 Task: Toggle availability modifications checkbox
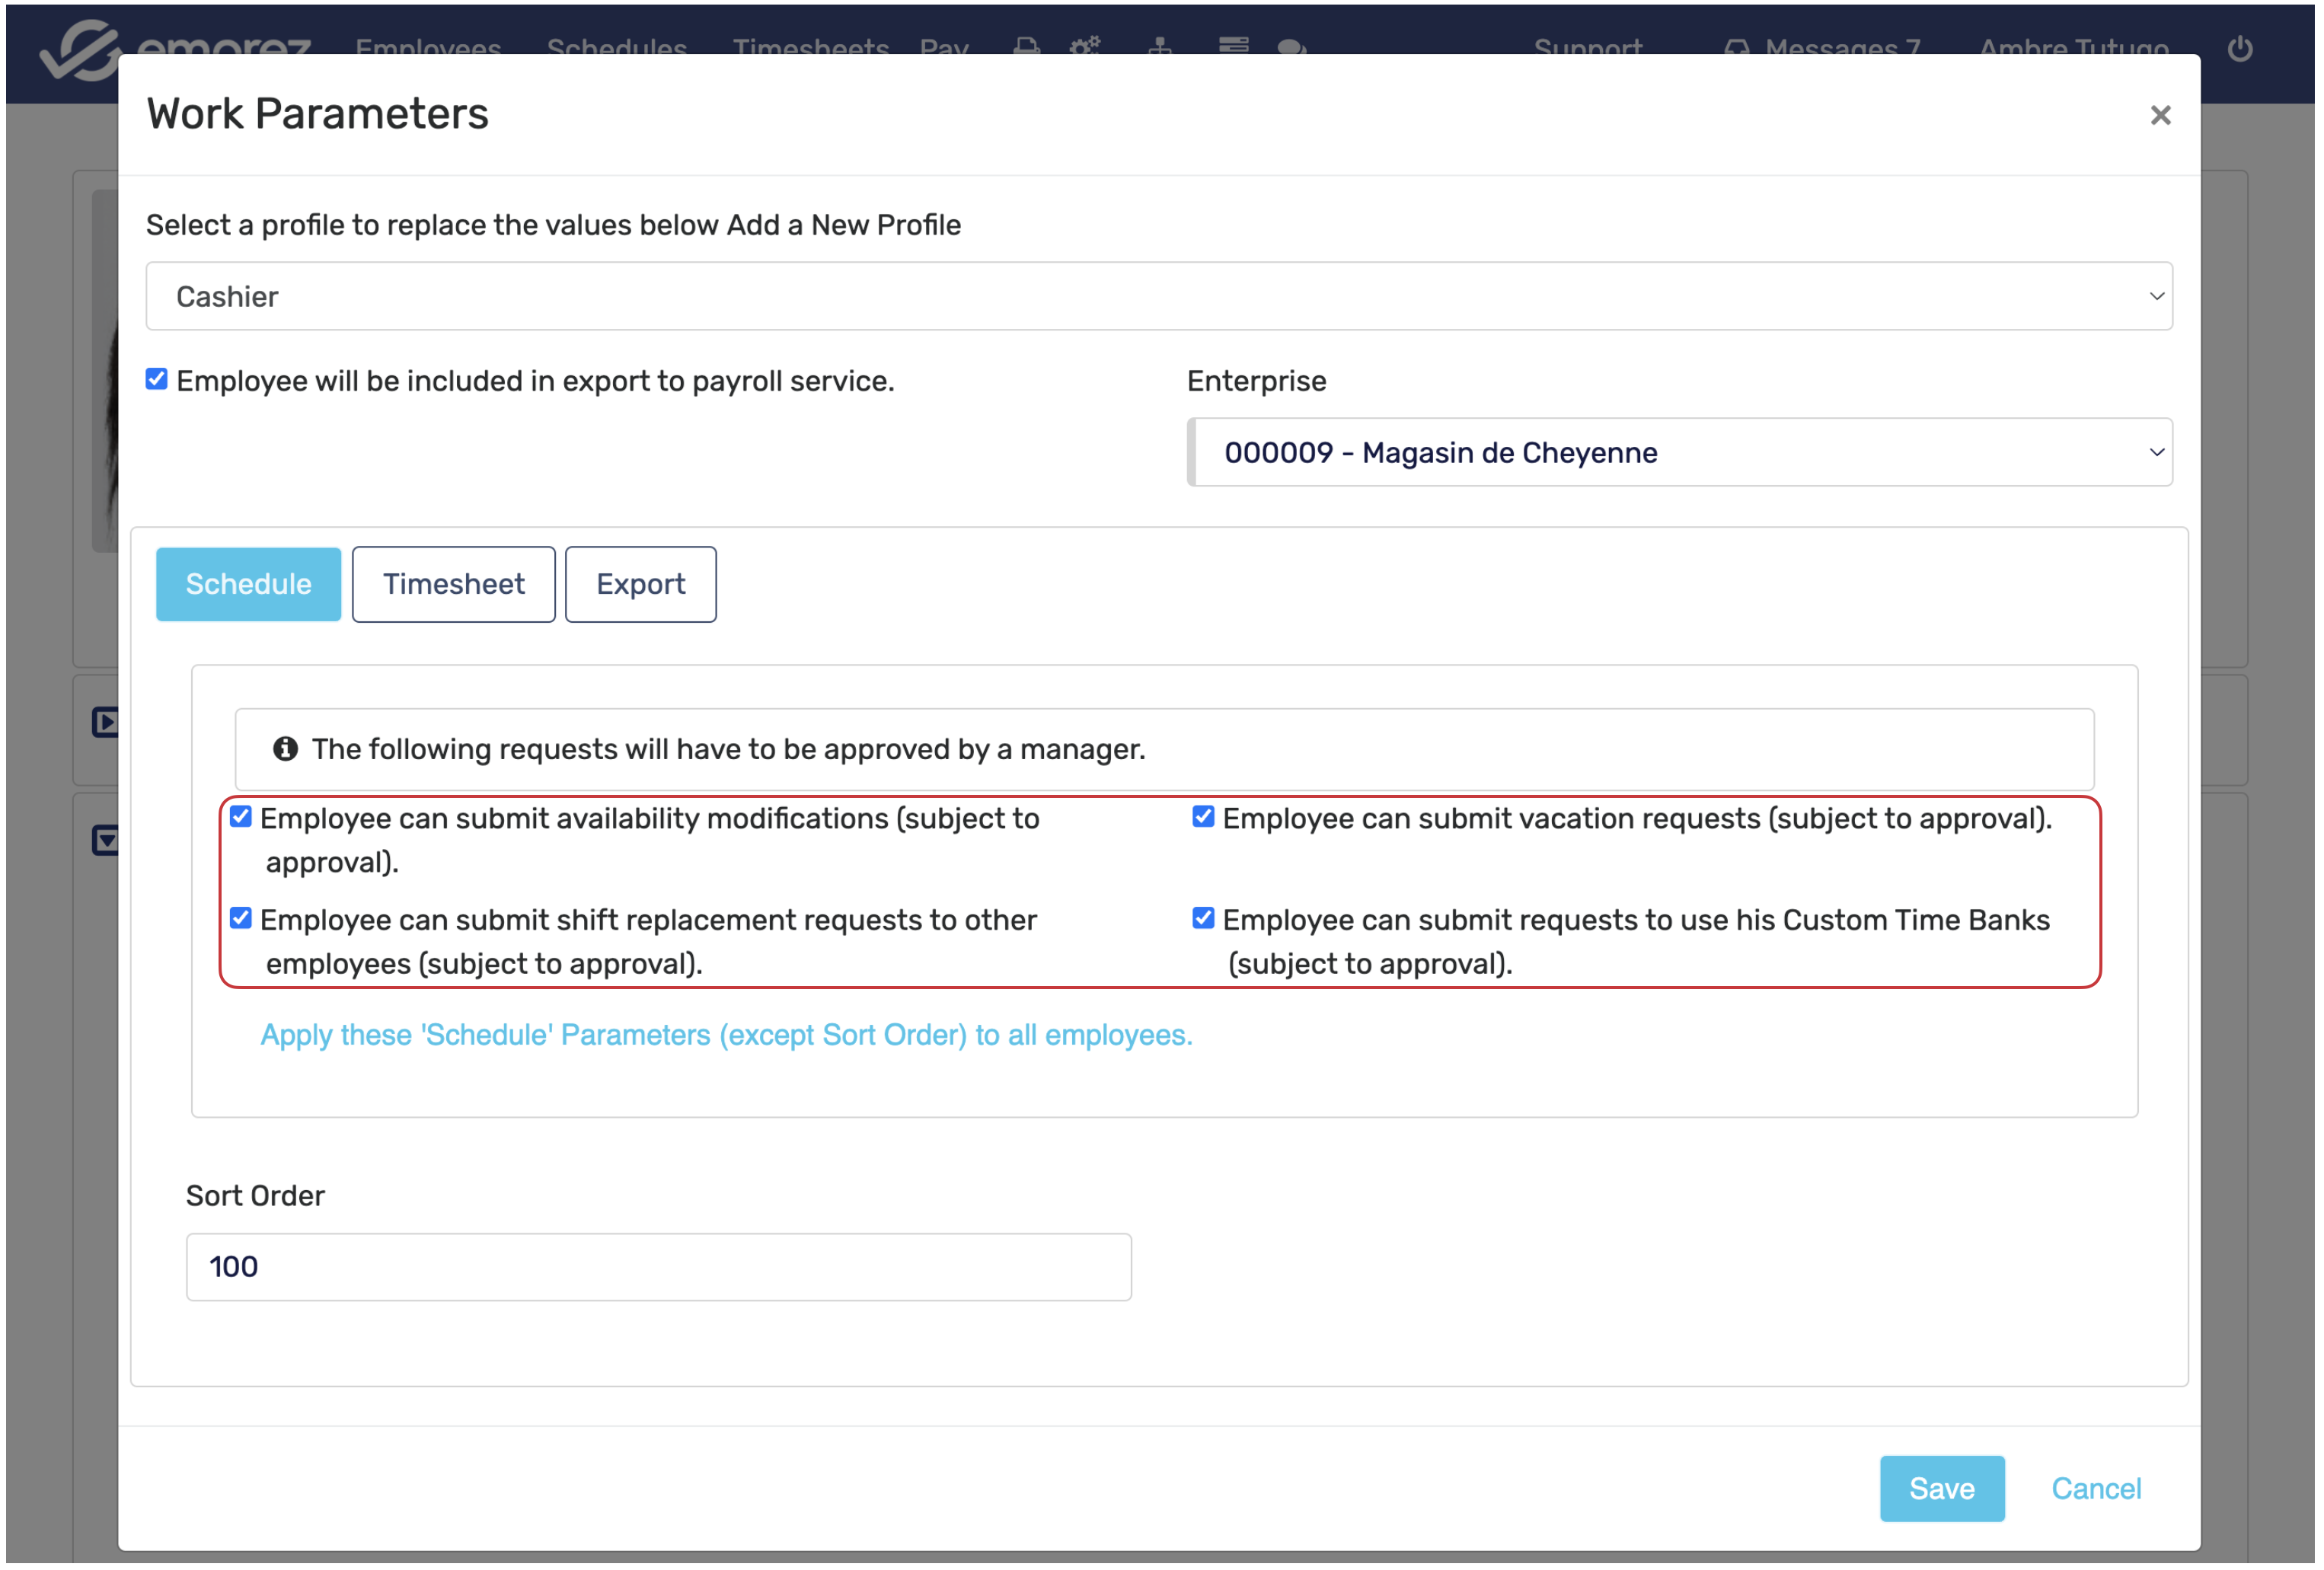pyautogui.click(x=241, y=816)
